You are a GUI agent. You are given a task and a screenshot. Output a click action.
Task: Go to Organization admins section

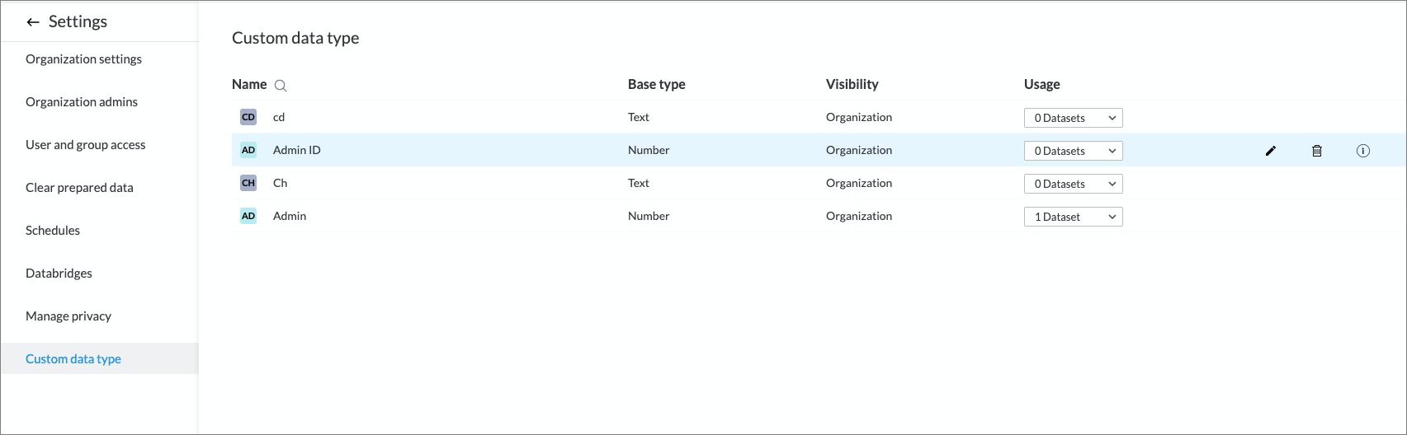(82, 102)
